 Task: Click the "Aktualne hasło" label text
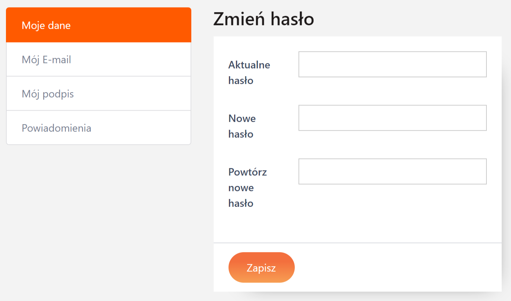pos(249,73)
